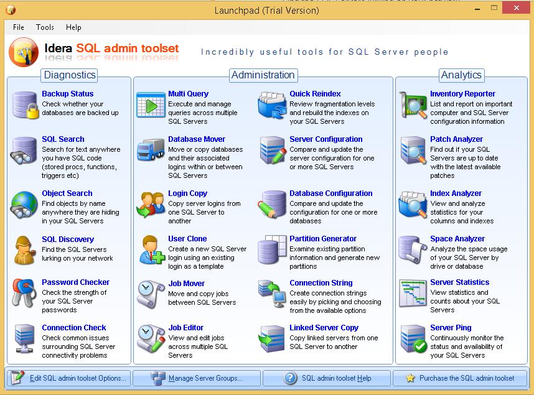Click the User Clone link
The width and height of the screenshot is (534, 395).
[x=187, y=239]
